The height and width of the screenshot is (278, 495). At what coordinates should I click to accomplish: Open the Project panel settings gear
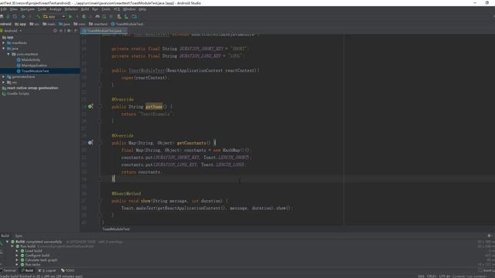coord(69,31)
